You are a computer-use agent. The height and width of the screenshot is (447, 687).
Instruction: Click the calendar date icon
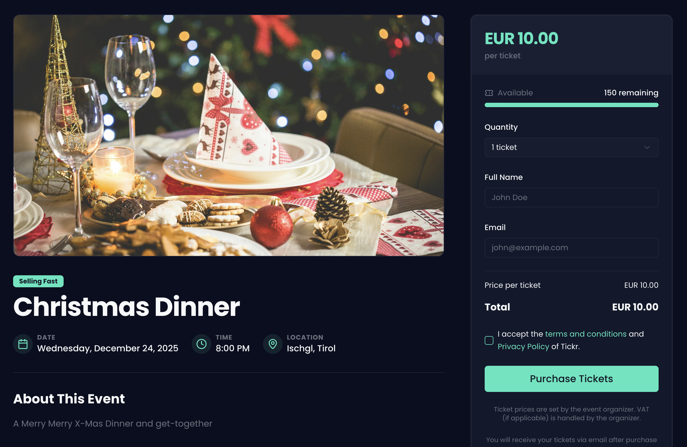tap(23, 344)
